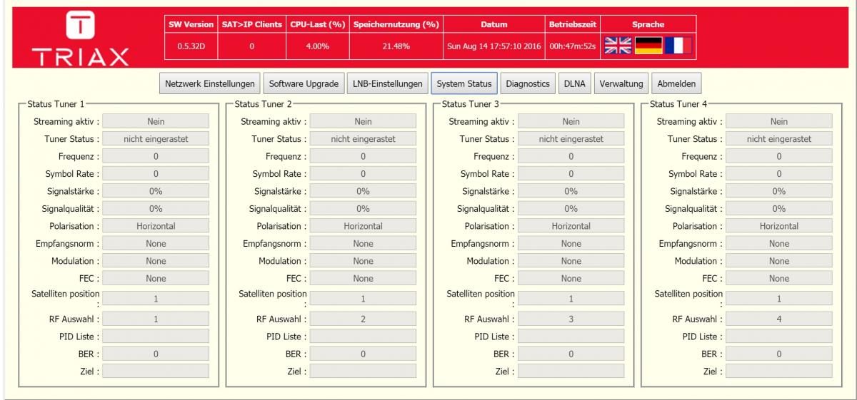Choose French language via the flag
This screenshot has height=400, width=857.
point(678,46)
